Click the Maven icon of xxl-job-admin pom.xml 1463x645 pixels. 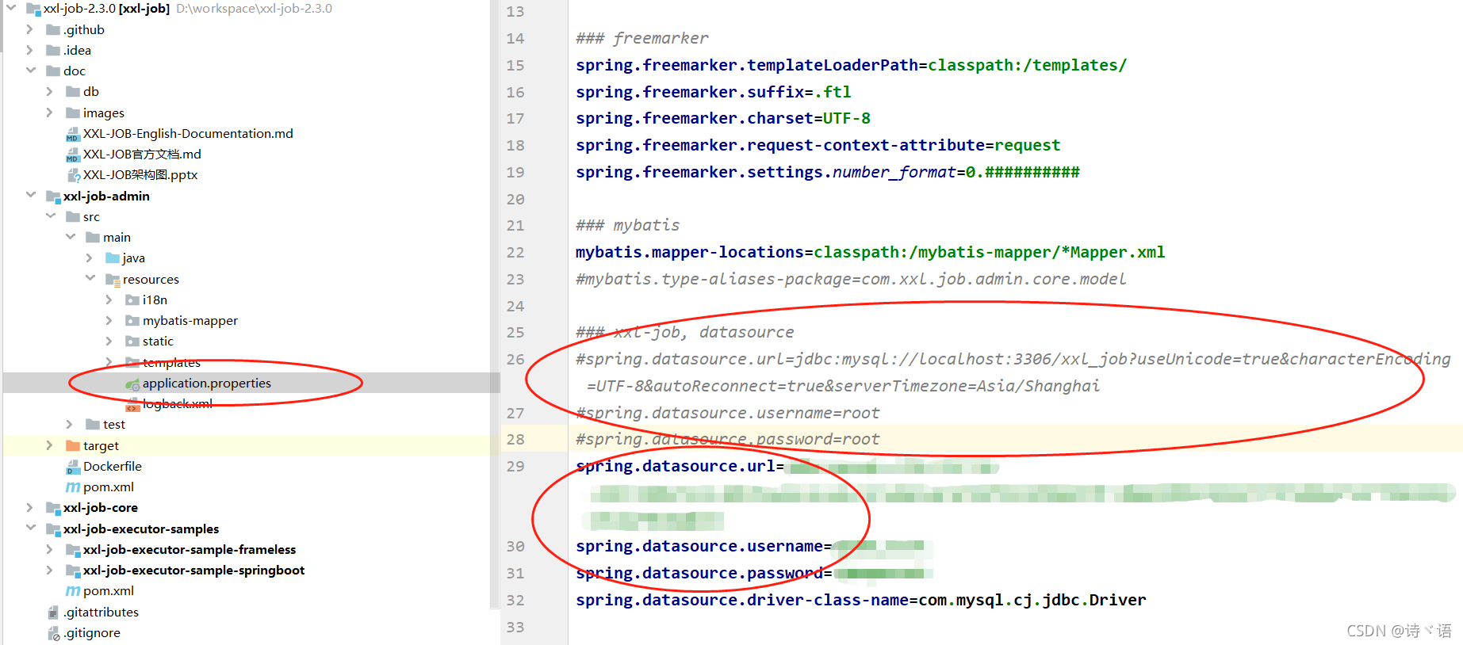(73, 487)
